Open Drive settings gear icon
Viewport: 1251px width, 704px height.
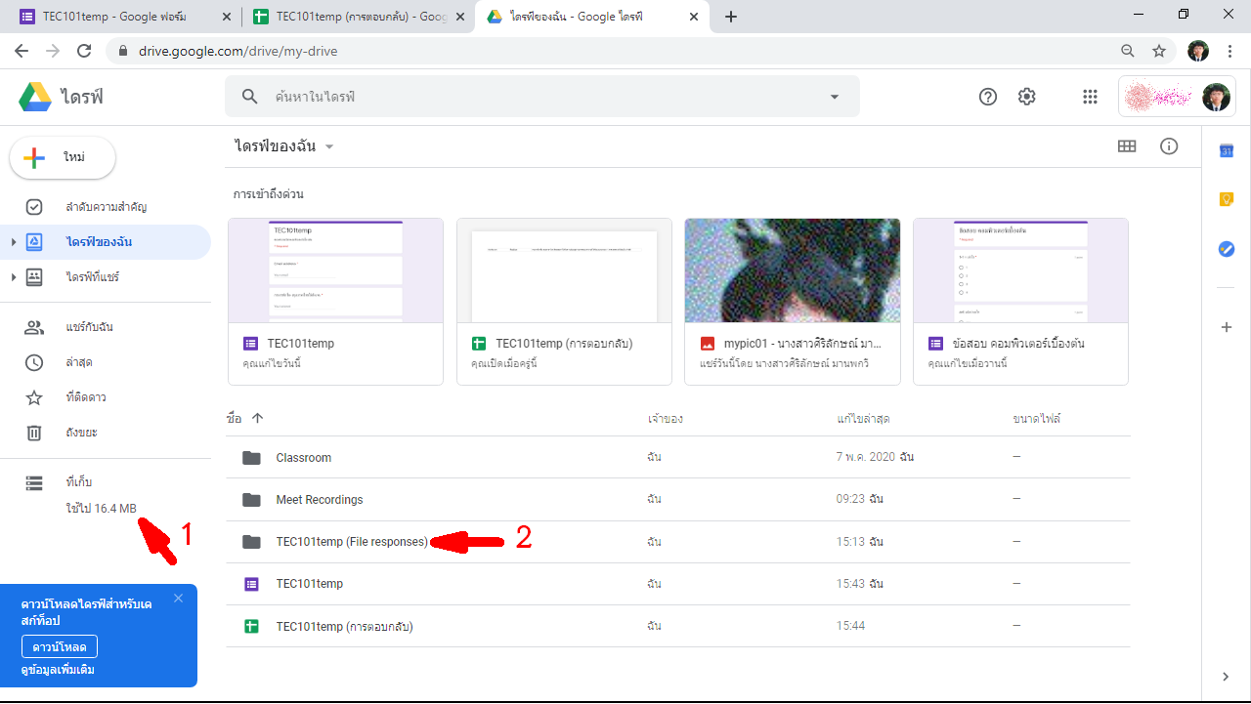click(x=1026, y=97)
